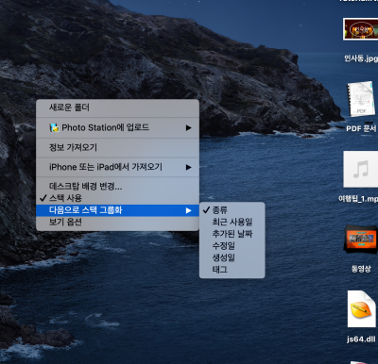The height and width of the screenshot is (364, 378).
Task: Select highlighted 다음으로 스택 그룹화 item
Action: pyautogui.click(x=117, y=210)
